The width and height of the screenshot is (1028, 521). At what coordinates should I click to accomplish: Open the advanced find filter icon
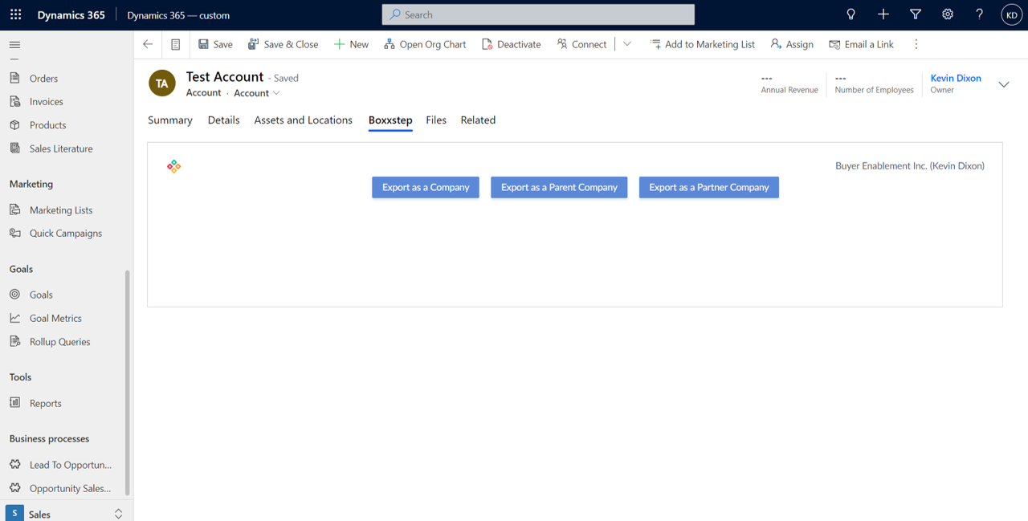tap(915, 14)
